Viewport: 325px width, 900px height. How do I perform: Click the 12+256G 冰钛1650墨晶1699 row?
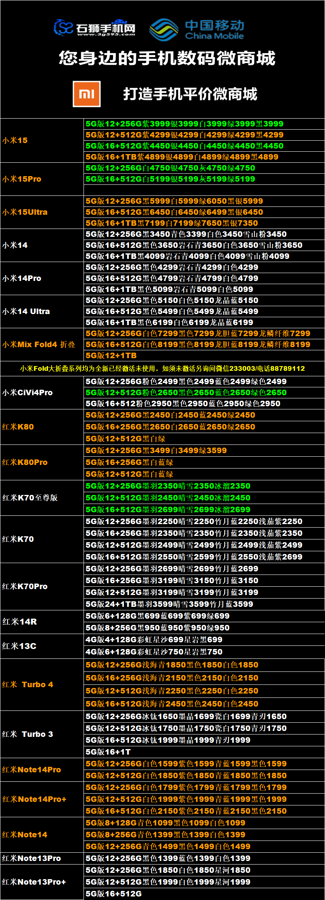point(204,716)
